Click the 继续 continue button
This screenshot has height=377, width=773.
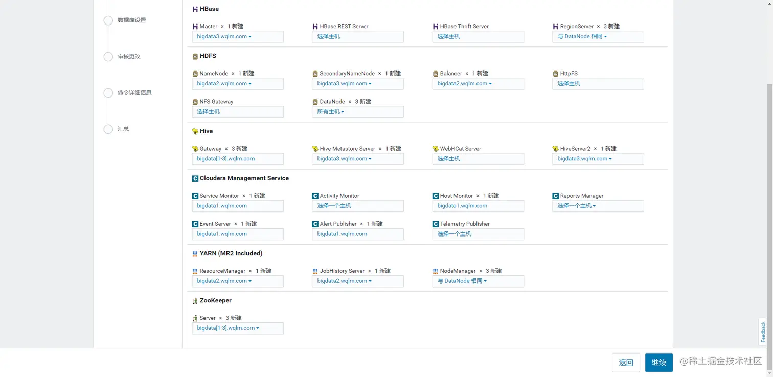point(659,362)
